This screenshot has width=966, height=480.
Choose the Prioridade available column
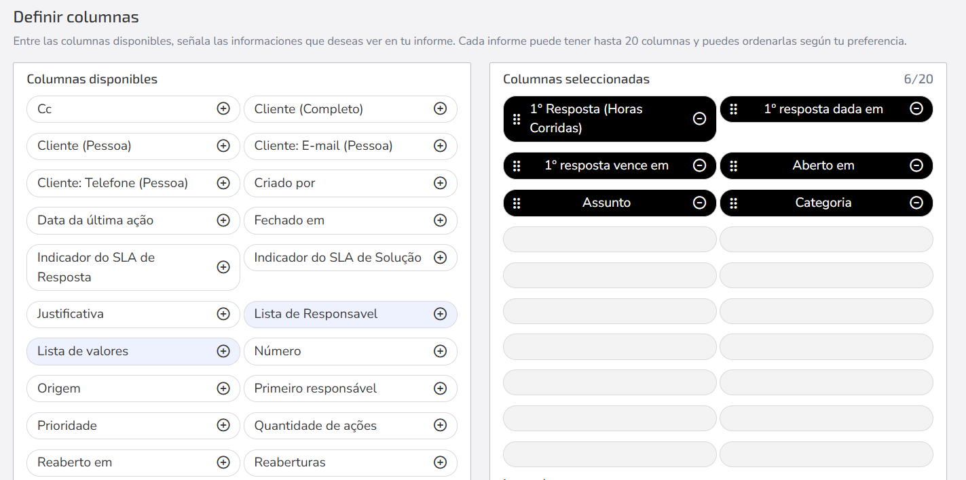coord(133,426)
